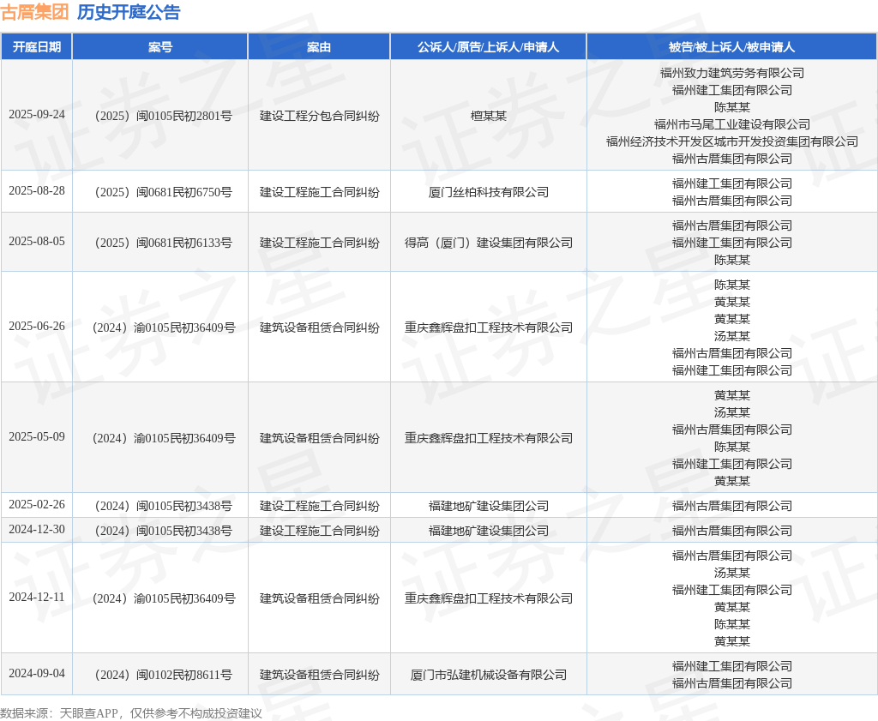Click 建设工程分包合同纠纷 cell
The height and width of the screenshot is (721, 878).
click(319, 116)
